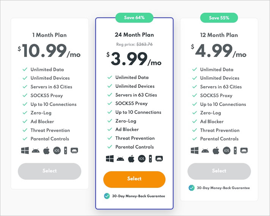
Task: Click Apple icon in the 12 Month Plan
Action: click(x=216, y=151)
